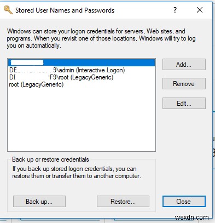Open help with the question mark button
This screenshot has height=223, width=215.
[x=175, y=10]
